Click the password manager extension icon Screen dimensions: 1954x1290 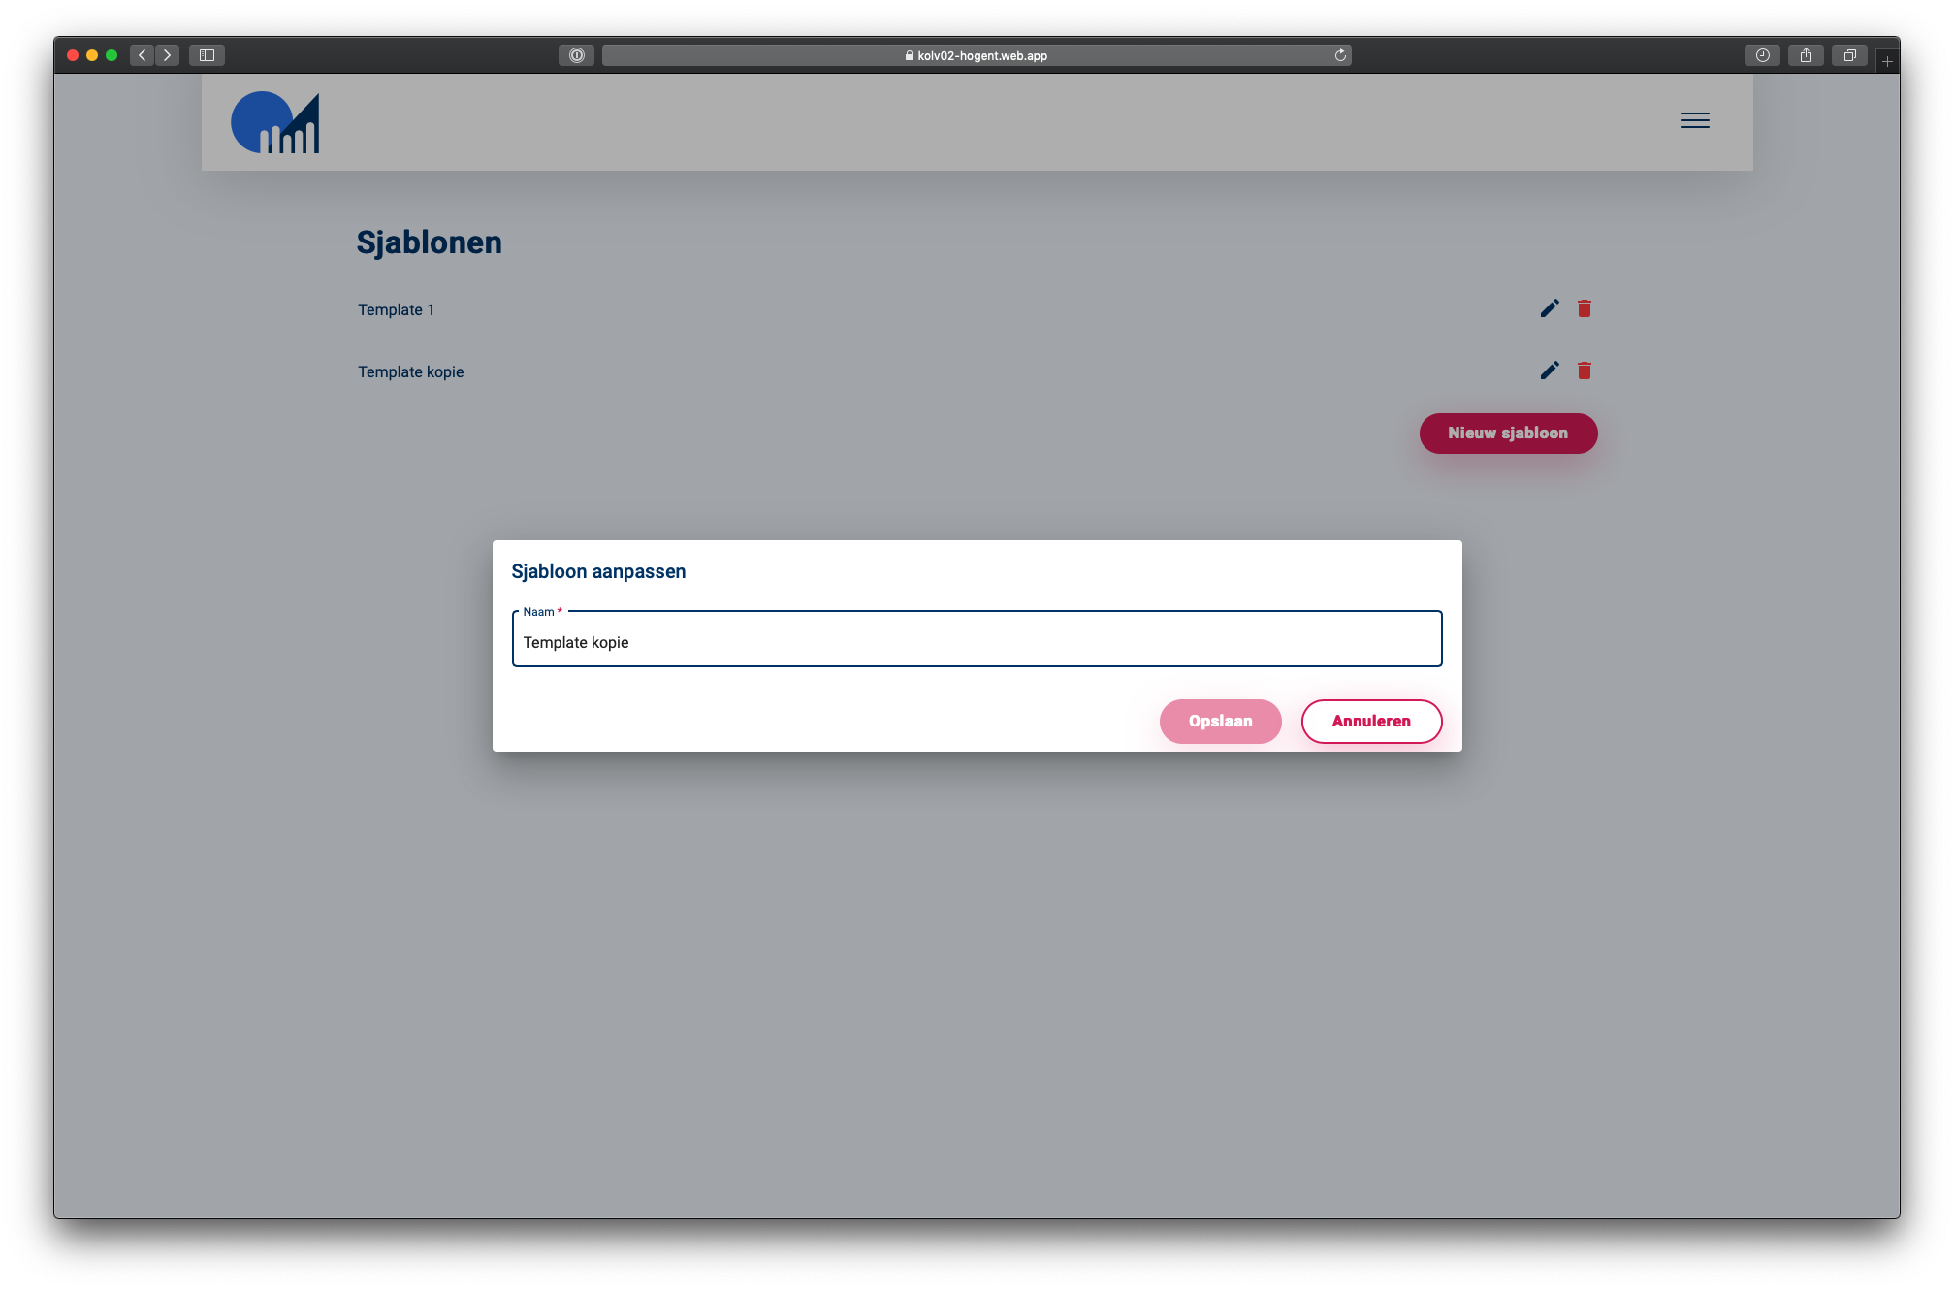576,55
